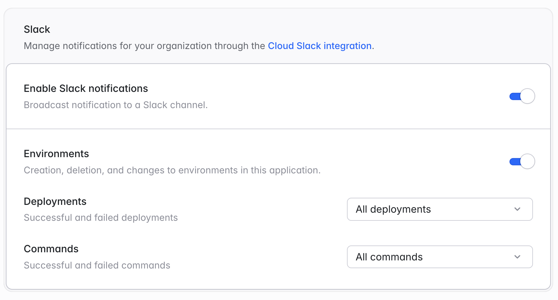Open the All deployments dropdown
Viewport: 558px width, 300px height.
click(440, 209)
